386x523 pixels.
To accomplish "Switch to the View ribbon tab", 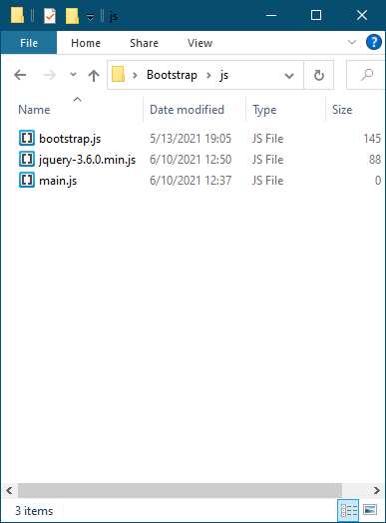I will coord(199,43).
